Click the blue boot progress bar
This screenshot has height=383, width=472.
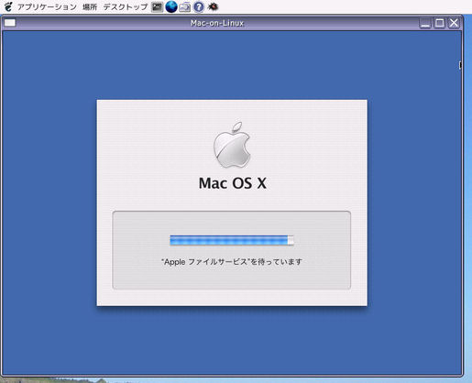pyautogui.click(x=232, y=240)
